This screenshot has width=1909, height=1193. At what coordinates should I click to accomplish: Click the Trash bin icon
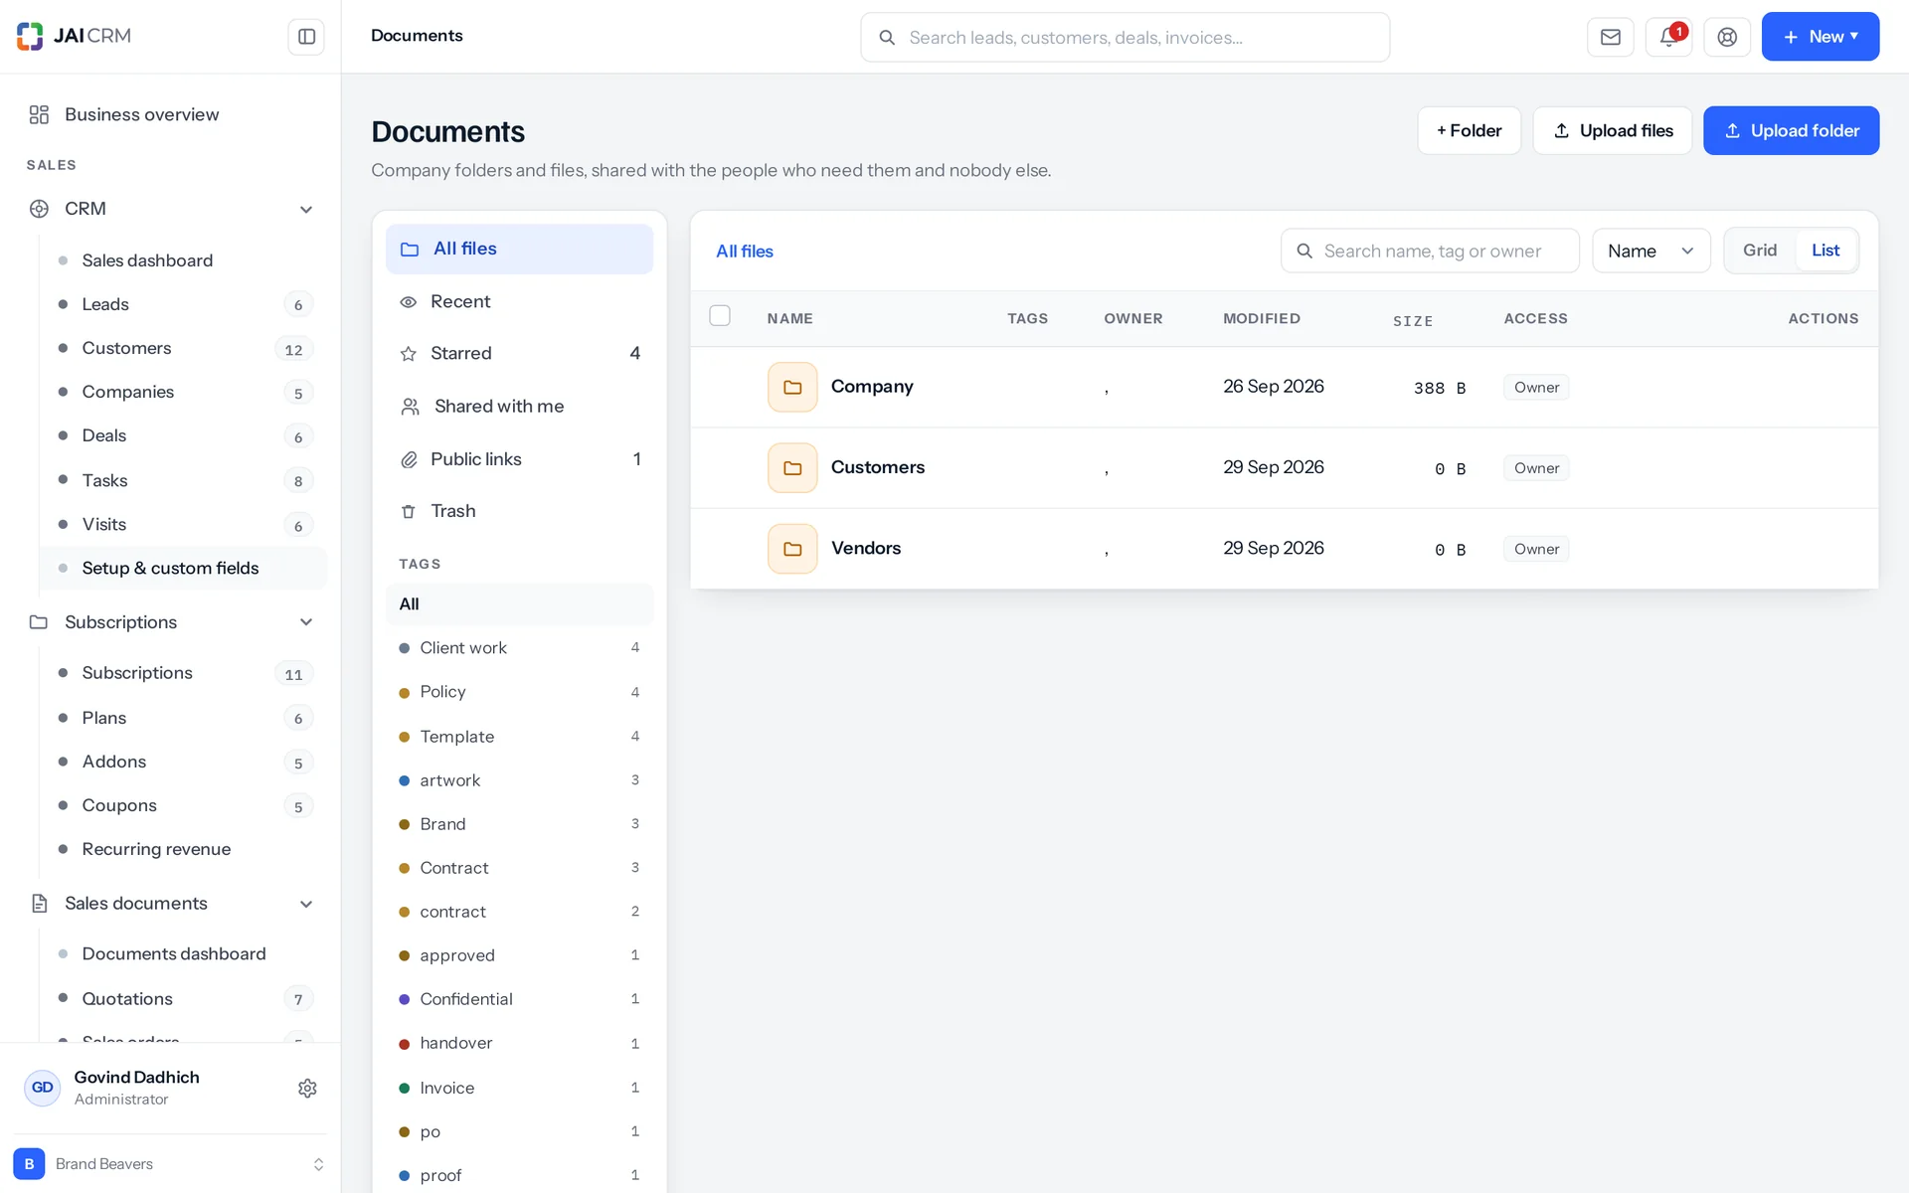coord(408,511)
